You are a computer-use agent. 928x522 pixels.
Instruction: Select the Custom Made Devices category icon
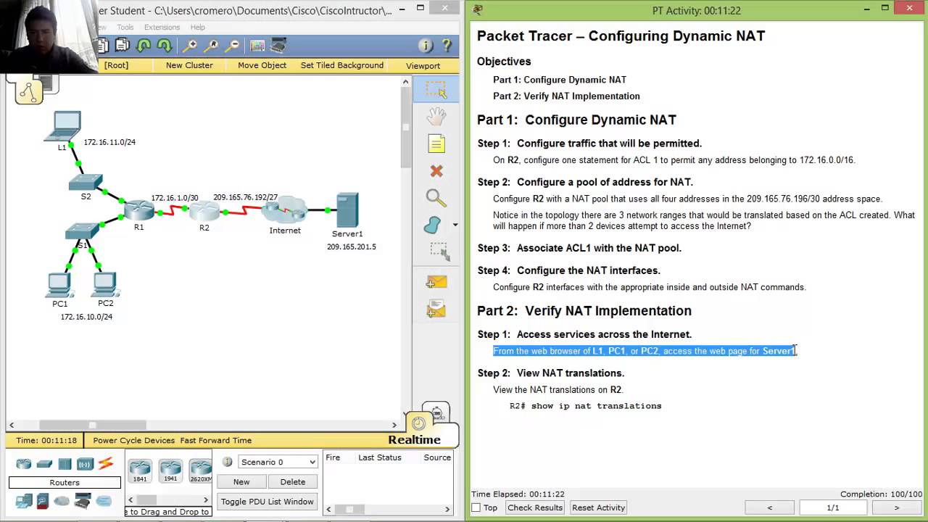[83, 500]
